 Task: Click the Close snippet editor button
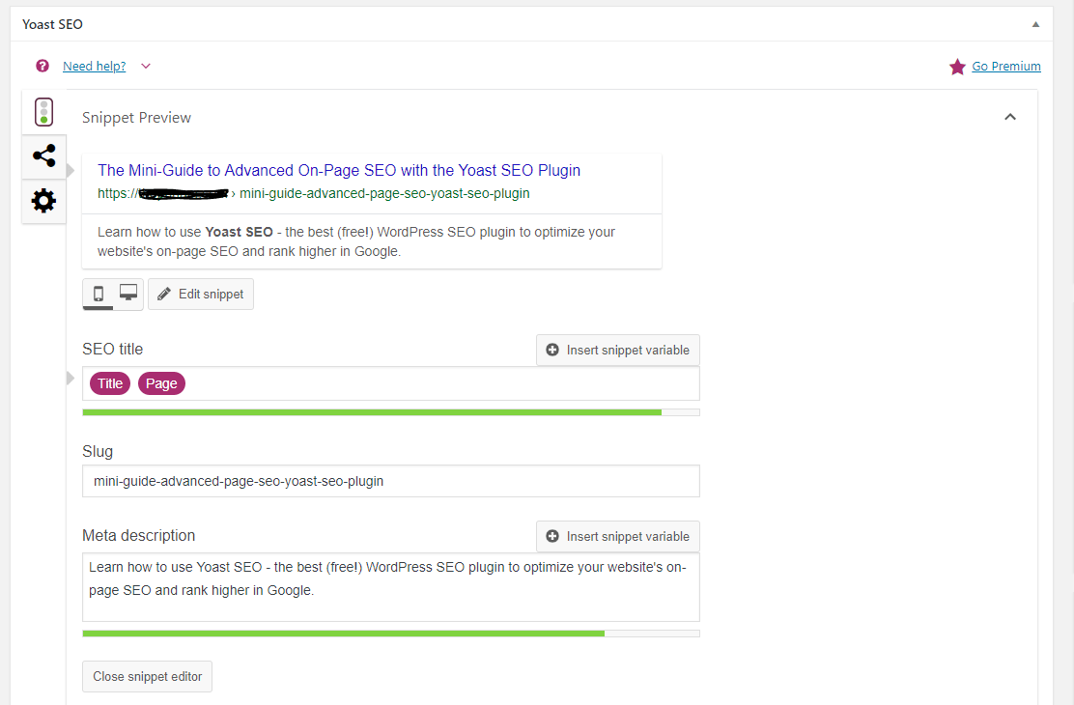coord(147,676)
